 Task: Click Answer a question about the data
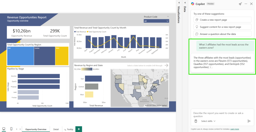(x=222, y=34)
